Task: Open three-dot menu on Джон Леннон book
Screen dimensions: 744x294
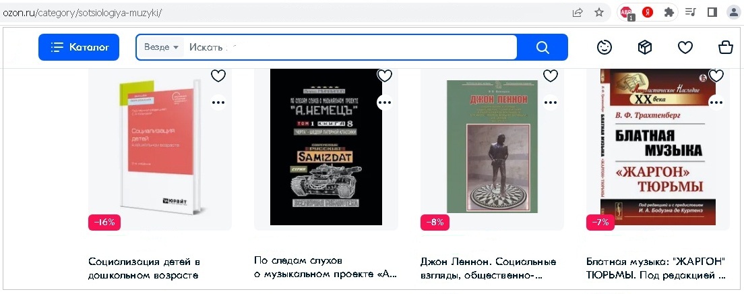Action: point(551,102)
